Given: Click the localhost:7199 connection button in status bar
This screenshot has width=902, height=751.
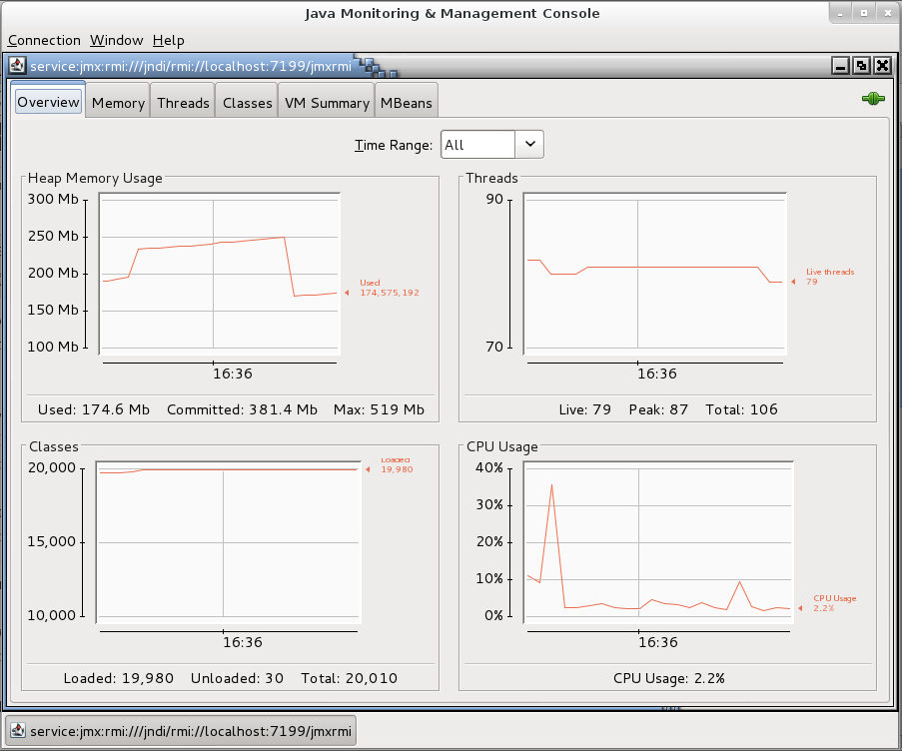Looking at the screenshot, I should pyautogui.click(x=180, y=730).
